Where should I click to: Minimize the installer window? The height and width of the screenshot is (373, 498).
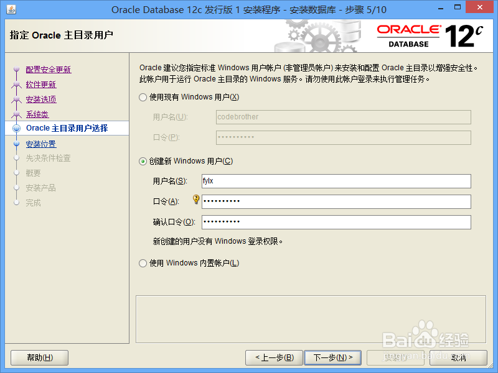[x=441, y=8]
